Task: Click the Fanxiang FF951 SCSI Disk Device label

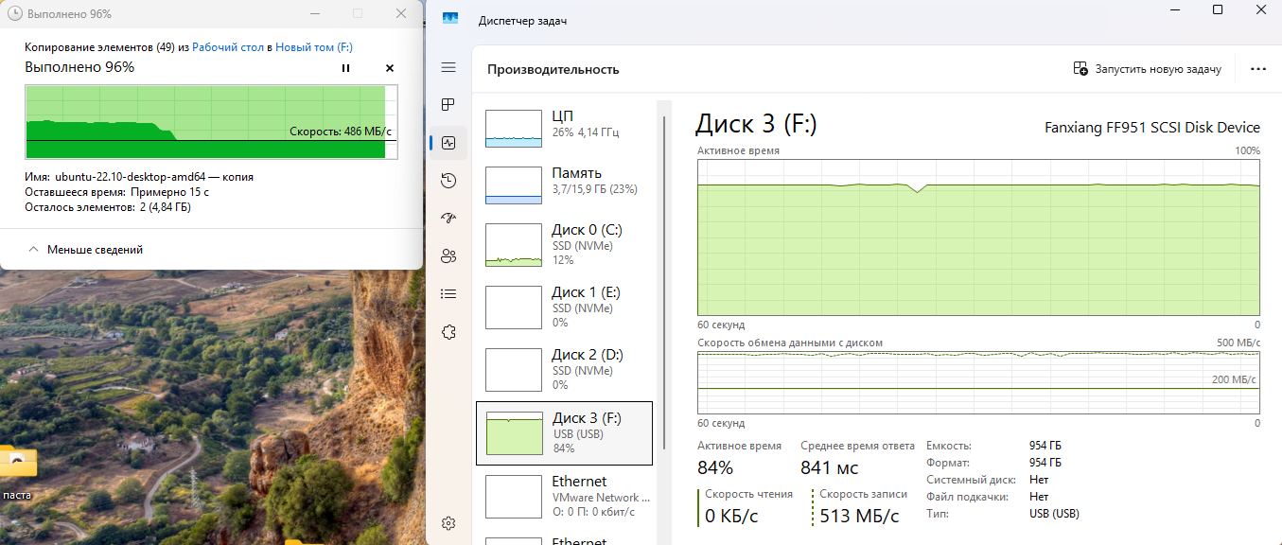Action: [x=1151, y=128]
